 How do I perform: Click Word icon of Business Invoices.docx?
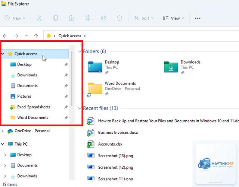click(91, 133)
